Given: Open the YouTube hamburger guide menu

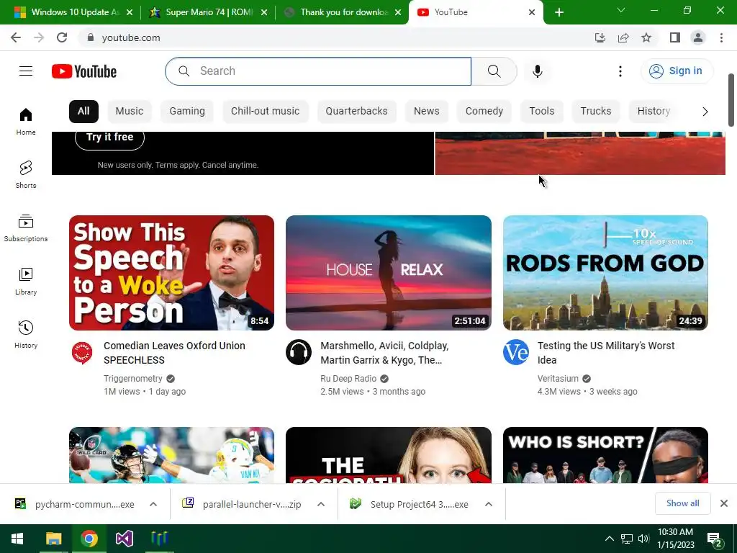Looking at the screenshot, I should [26, 71].
